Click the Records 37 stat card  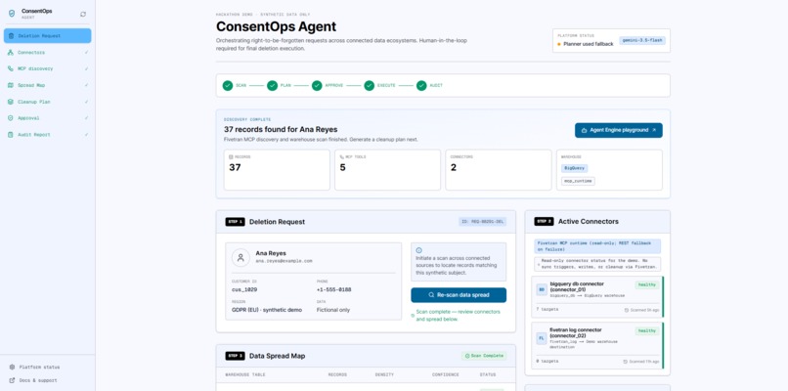tap(277, 170)
